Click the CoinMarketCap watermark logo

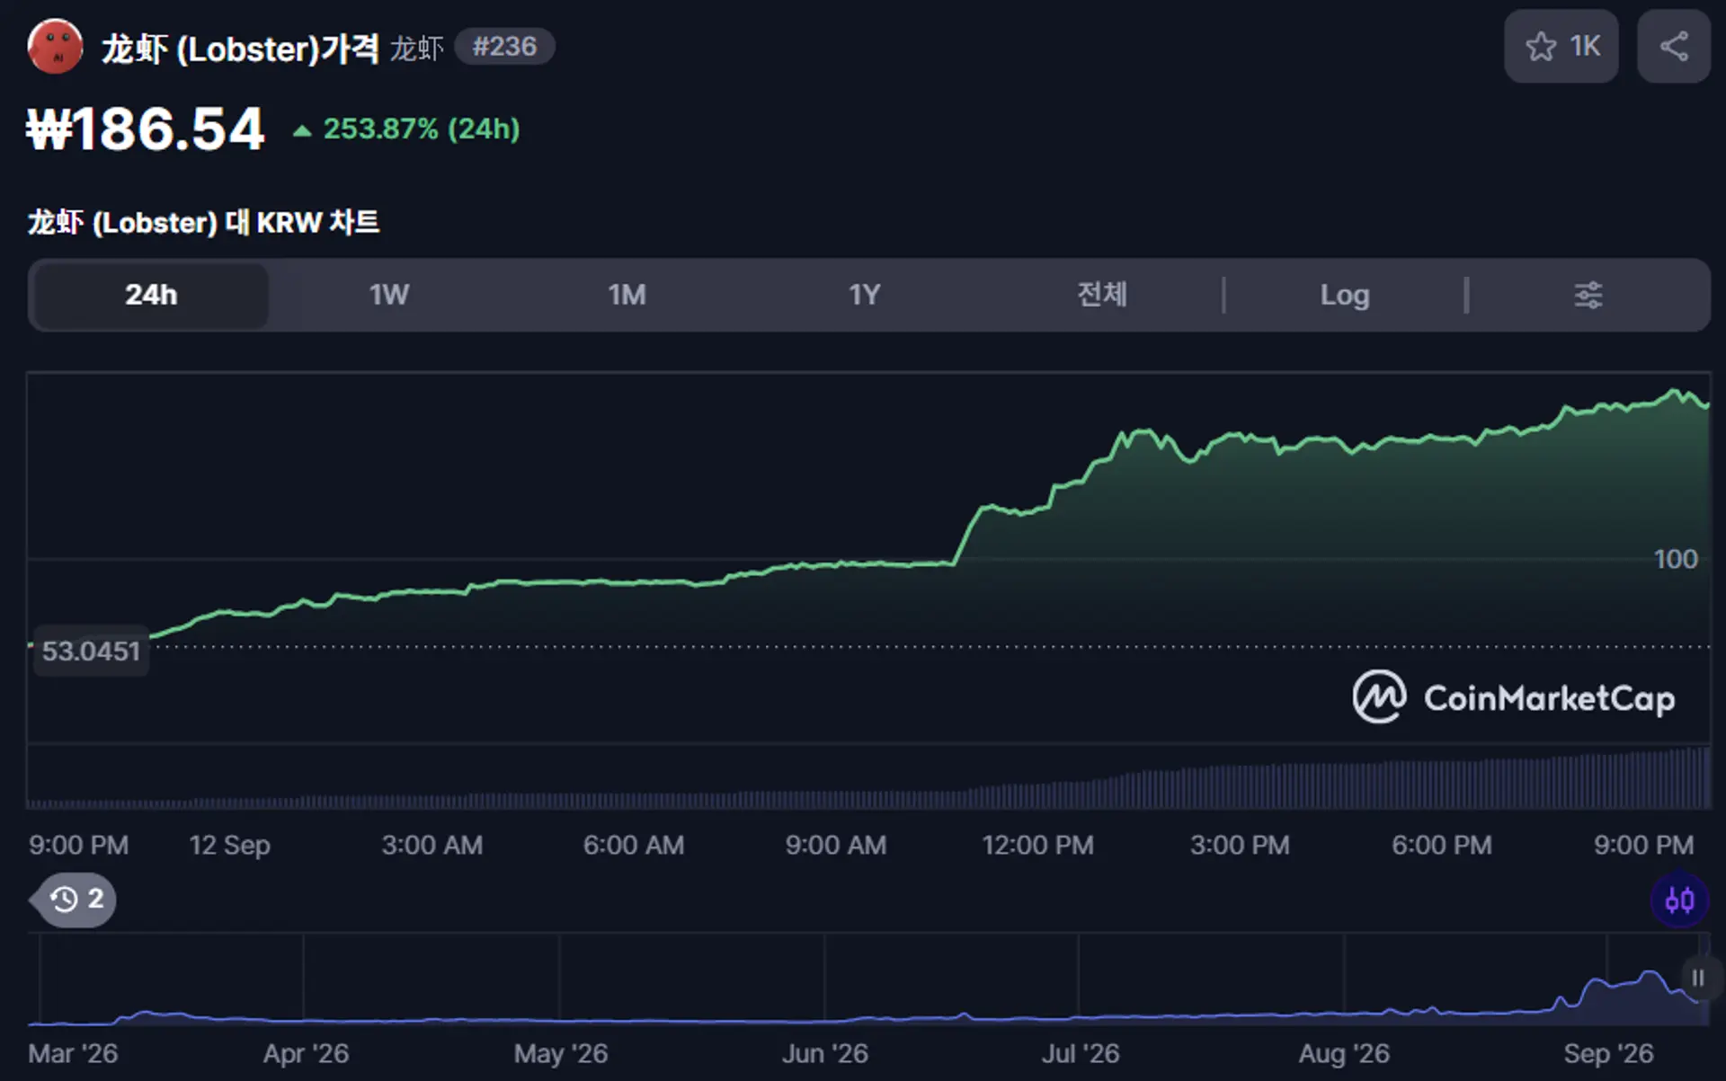click(x=1514, y=697)
